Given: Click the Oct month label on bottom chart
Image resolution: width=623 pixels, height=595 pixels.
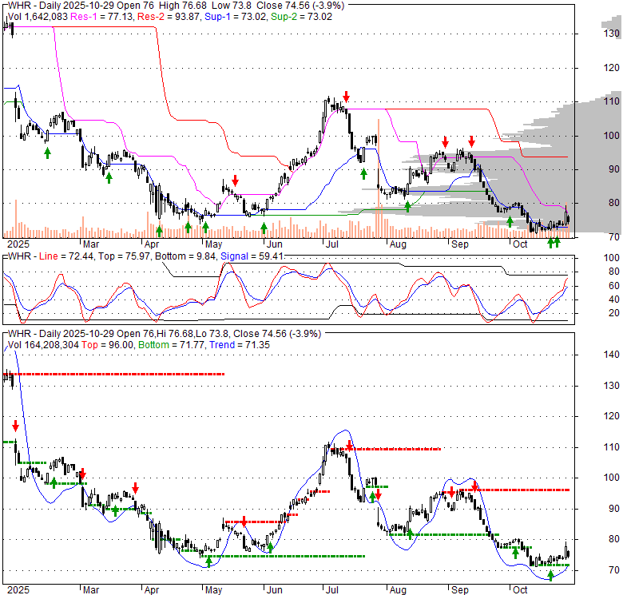Looking at the screenshot, I should (x=520, y=590).
